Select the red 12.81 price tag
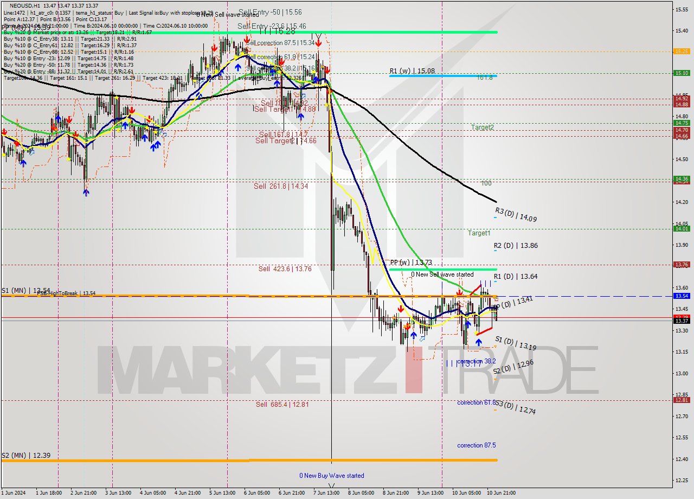 (x=681, y=400)
